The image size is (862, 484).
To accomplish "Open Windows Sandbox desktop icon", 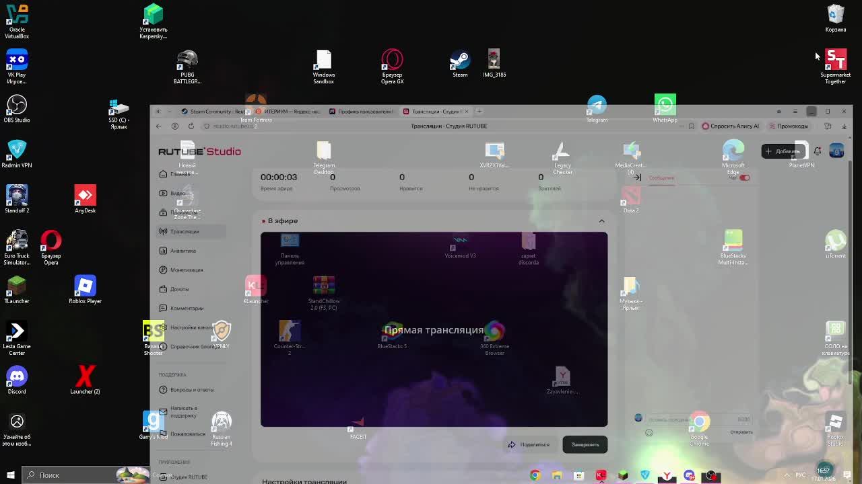I will [x=323, y=67].
